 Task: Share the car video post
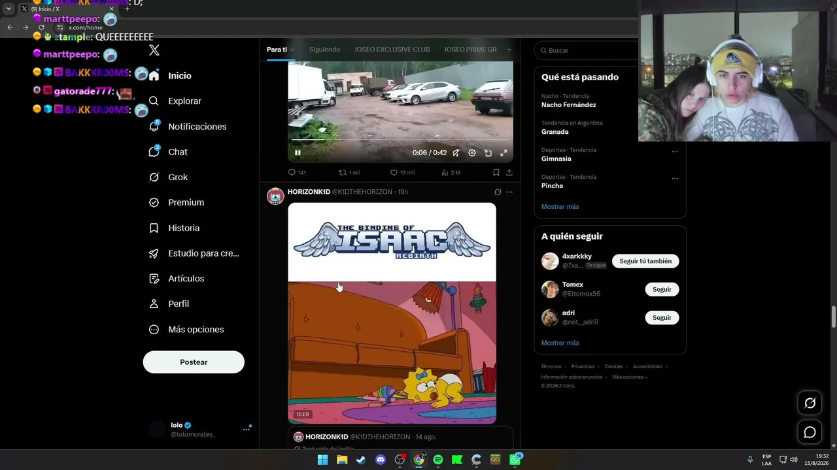(509, 172)
